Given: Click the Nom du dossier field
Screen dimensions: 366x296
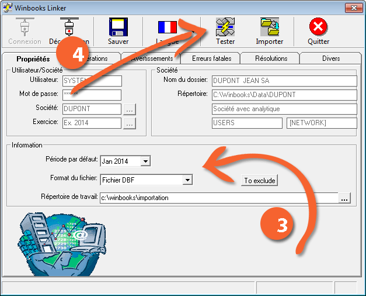Looking at the screenshot, I should click(284, 81).
